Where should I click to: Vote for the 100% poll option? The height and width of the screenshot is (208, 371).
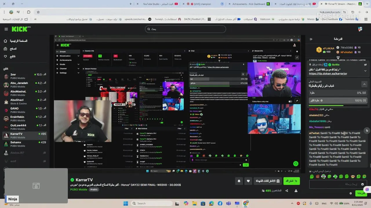click(338, 101)
